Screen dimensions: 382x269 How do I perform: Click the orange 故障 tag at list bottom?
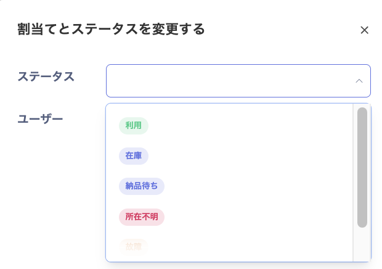[134, 247]
